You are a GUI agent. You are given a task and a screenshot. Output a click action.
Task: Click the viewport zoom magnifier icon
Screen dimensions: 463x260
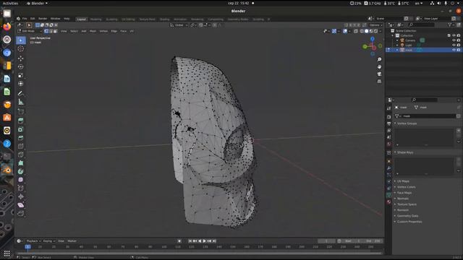coord(379,59)
